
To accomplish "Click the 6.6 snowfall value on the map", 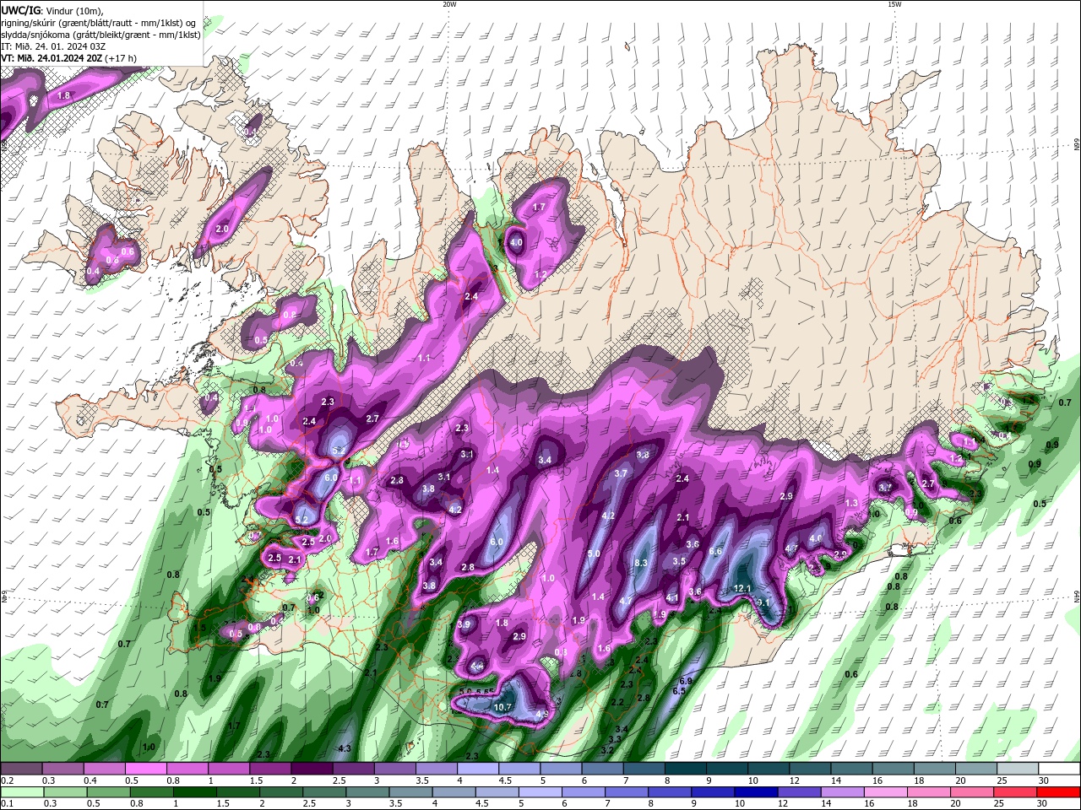I will [715, 551].
